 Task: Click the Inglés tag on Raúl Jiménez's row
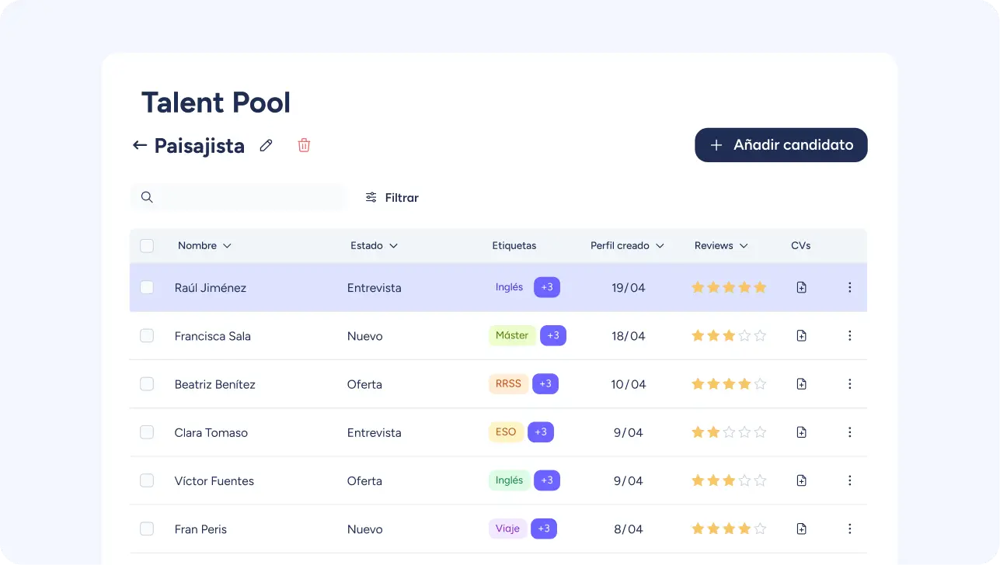click(509, 287)
